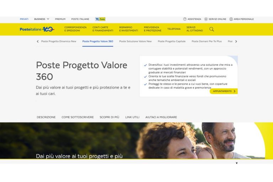Select the Premium top navigation link

[60, 19]
